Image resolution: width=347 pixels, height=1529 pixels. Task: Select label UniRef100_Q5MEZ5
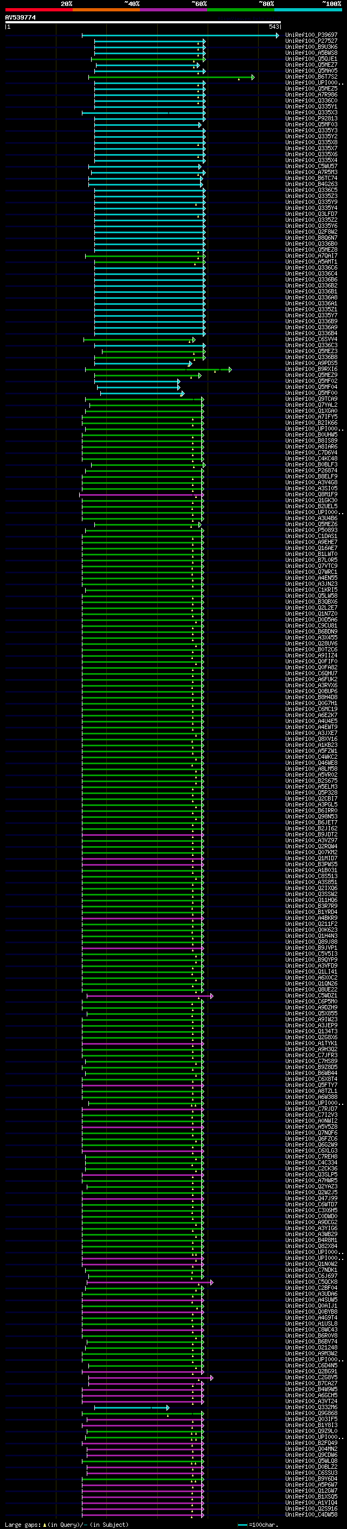click(311, 88)
